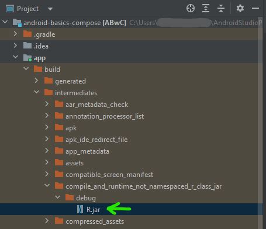This screenshot has width=266, height=229.
Task: Expand the aar_metadata_check folder
Action: click(47, 104)
